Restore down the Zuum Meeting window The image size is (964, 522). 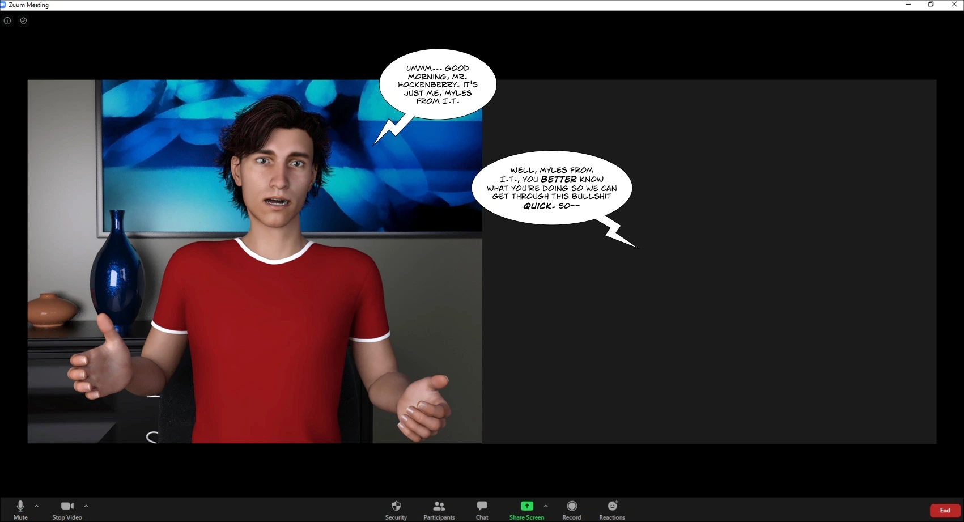point(931,5)
